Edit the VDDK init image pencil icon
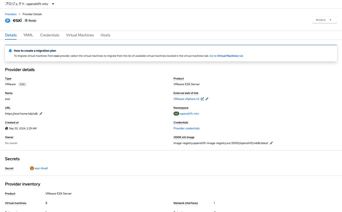This screenshot has height=212, width=342. click(271, 143)
